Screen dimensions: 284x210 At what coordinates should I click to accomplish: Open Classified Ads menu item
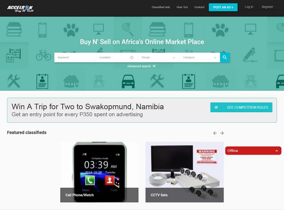point(161,7)
